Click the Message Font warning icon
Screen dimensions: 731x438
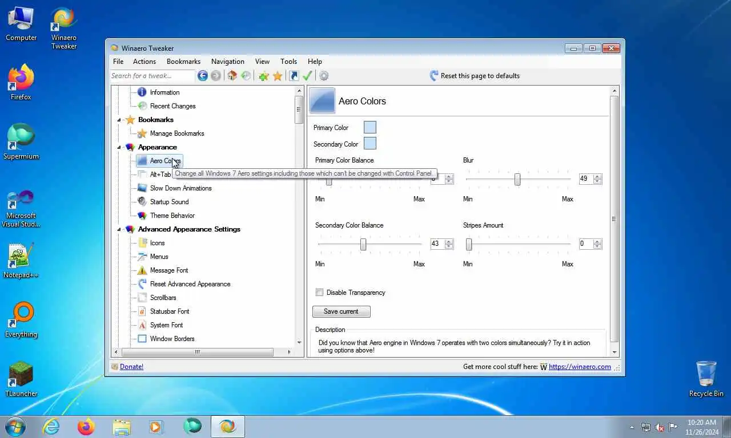coord(142,270)
